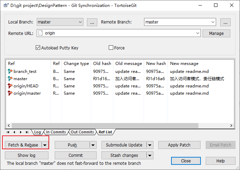
Task: Click new hash f01d16a6 cell
Action: click(x=155, y=79)
